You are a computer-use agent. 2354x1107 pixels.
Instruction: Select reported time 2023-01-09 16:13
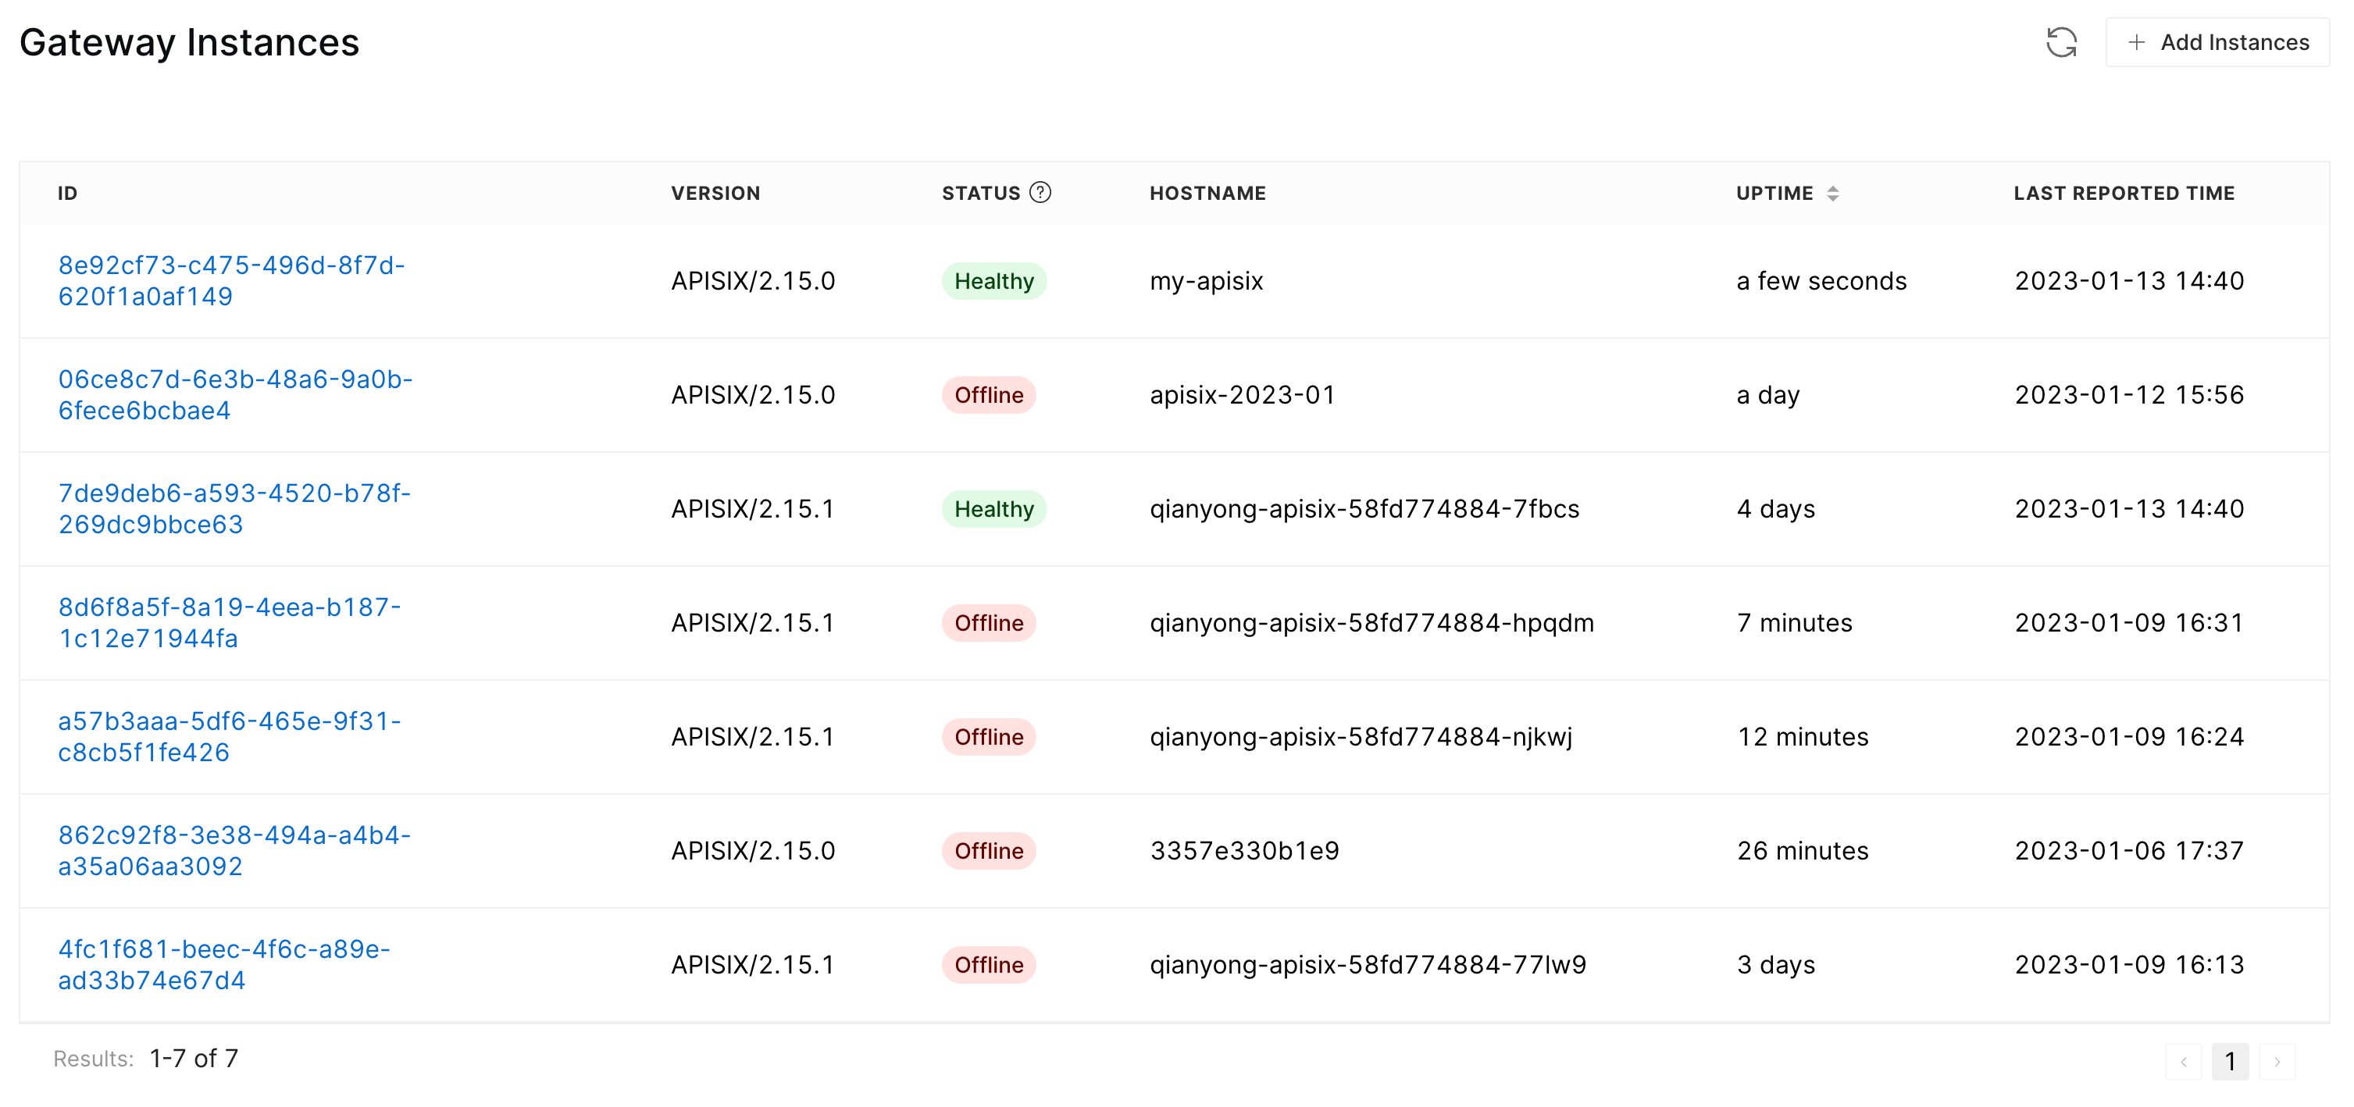2129,966
